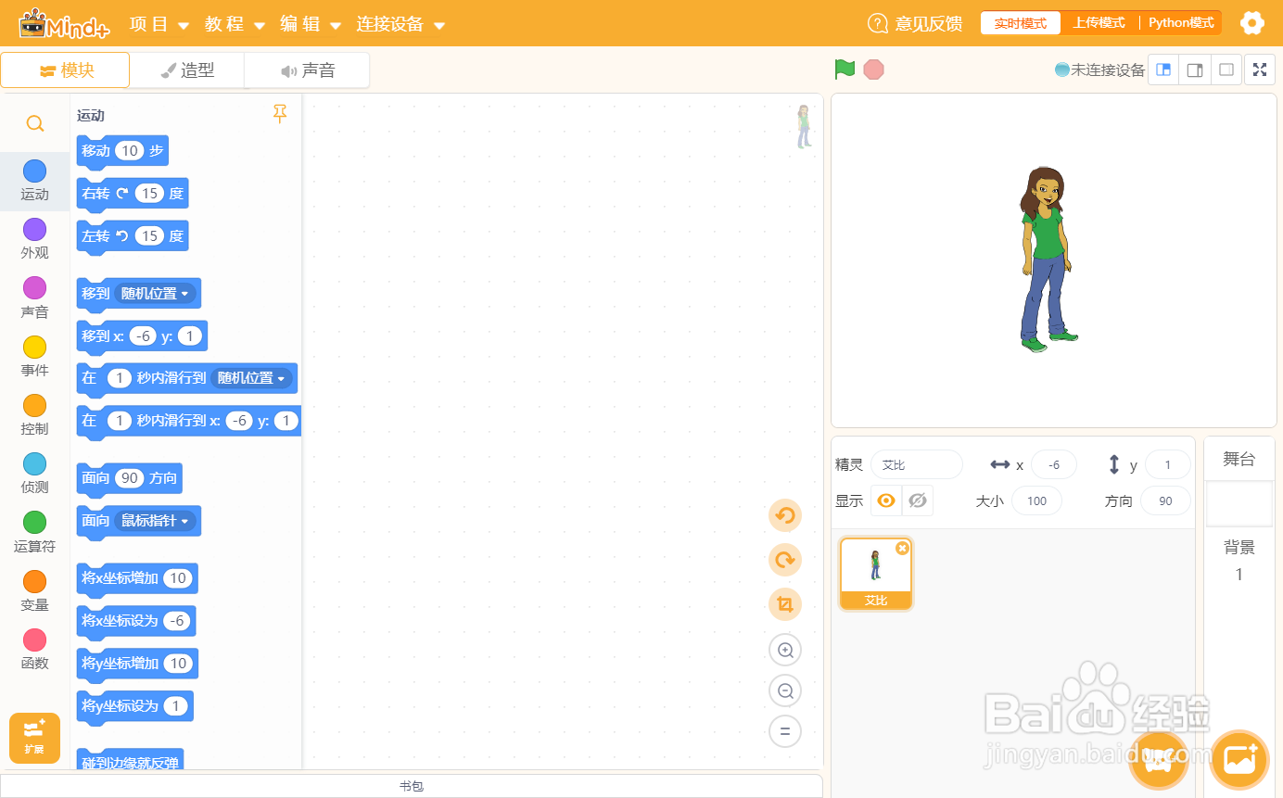Select the 外观 looks category circle
Viewport: 1283px width, 798px height.
[x=34, y=229]
